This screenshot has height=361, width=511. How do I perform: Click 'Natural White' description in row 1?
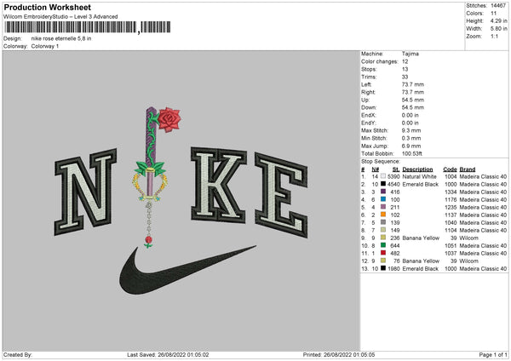point(419,176)
